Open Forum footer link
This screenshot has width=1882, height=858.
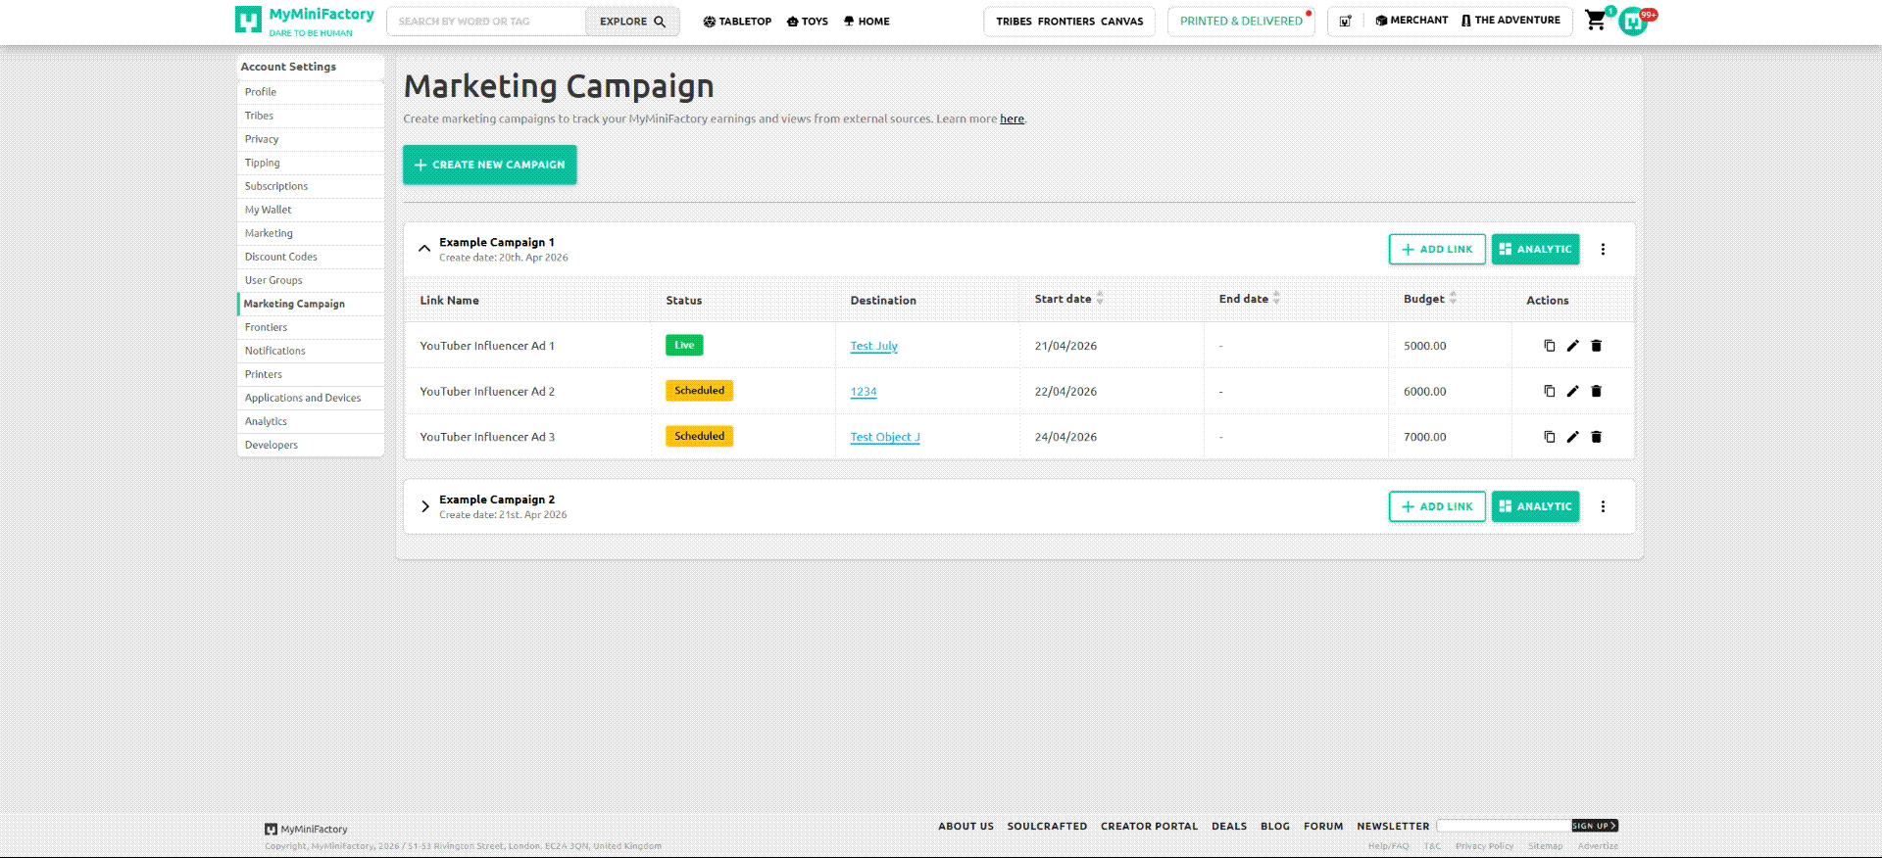1323,827
